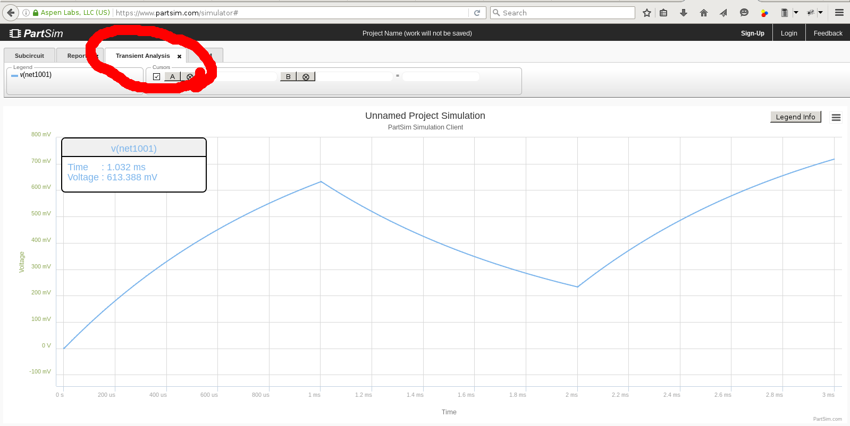Bookmark this page with the star icon
This screenshot has width=850, height=426.
[x=647, y=13]
